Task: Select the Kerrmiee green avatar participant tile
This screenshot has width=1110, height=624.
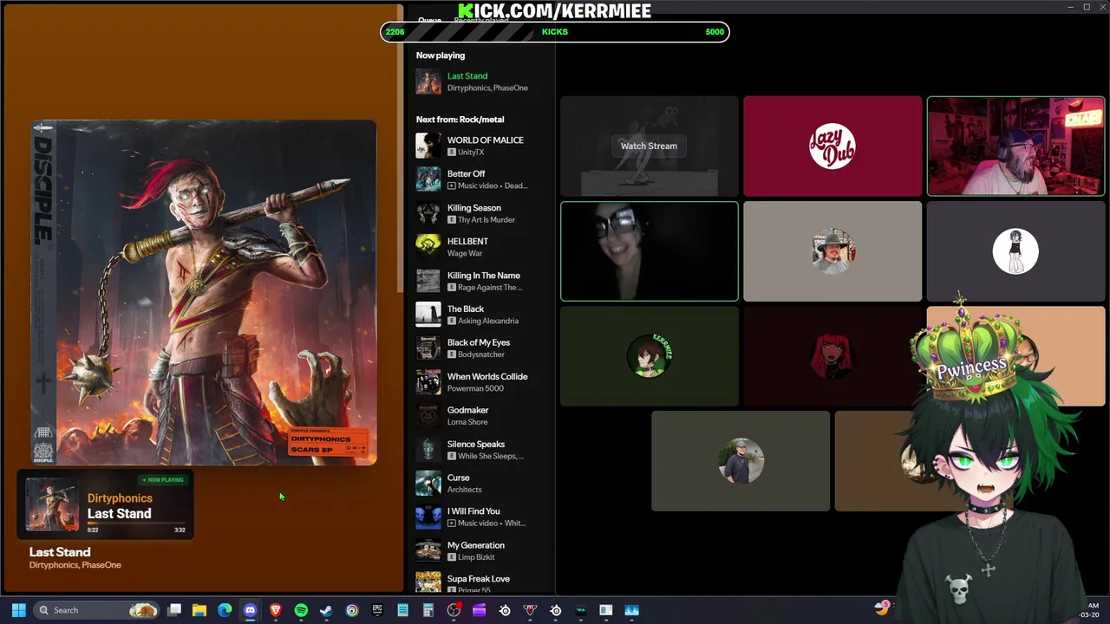Action: [649, 356]
